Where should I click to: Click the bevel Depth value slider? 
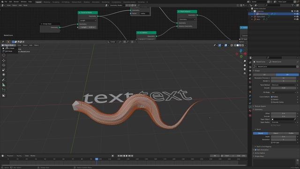[284, 137]
